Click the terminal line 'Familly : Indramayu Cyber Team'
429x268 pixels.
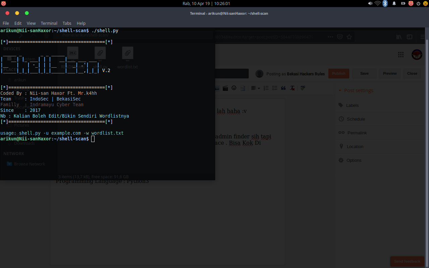click(x=42, y=105)
